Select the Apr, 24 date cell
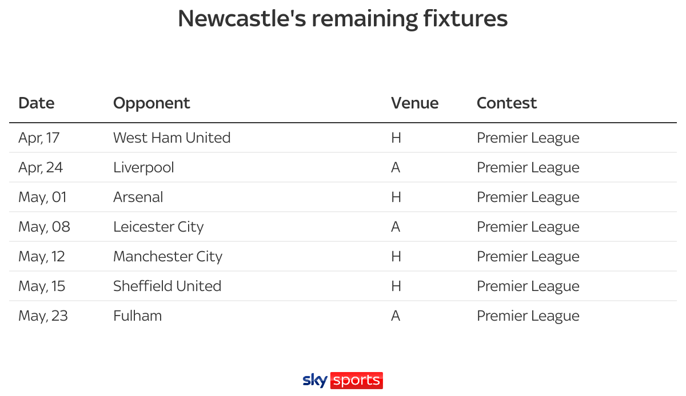686x396 pixels. click(x=41, y=167)
